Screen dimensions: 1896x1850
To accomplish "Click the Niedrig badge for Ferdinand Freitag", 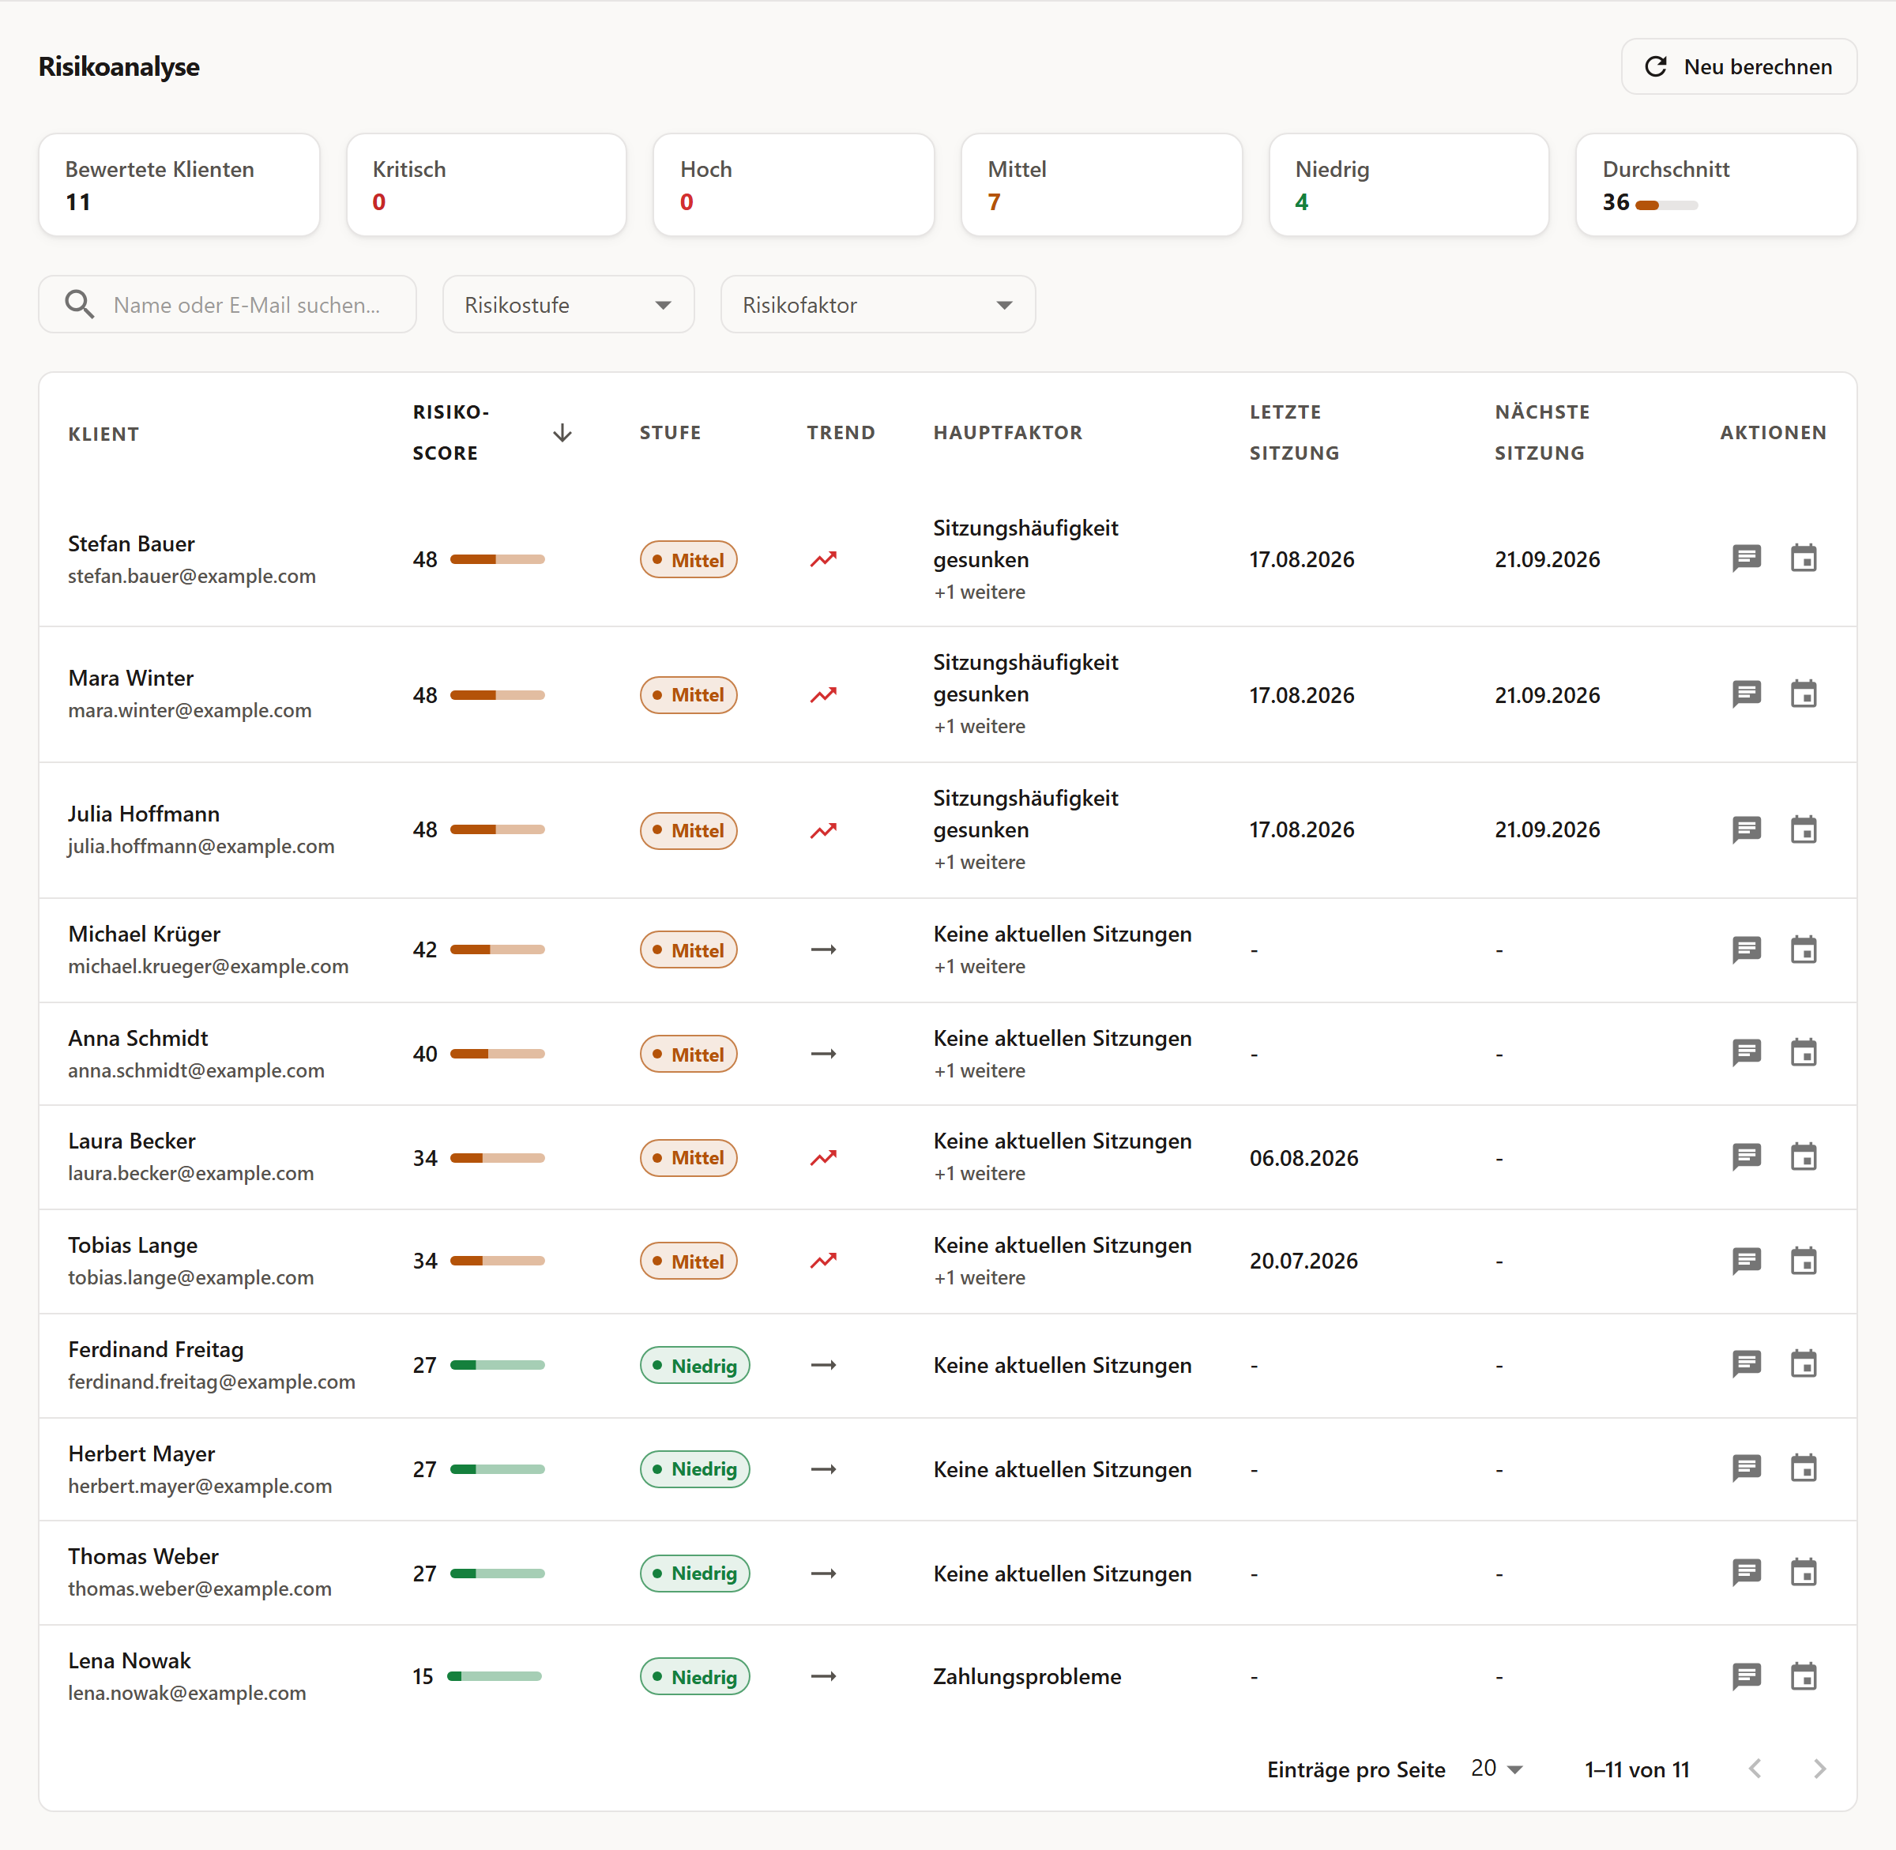I will [x=695, y=1365].
